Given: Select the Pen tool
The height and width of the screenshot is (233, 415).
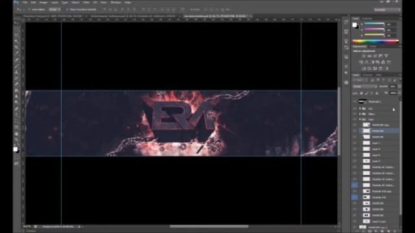Looking at the screenshot, I should (x=17, y=108).
